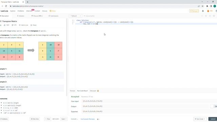The width and height of the screenshot is (217, 122).
Task: Close the Transpose Matrix browser tab
Action: pyautogui.click(x=23, y=2)
